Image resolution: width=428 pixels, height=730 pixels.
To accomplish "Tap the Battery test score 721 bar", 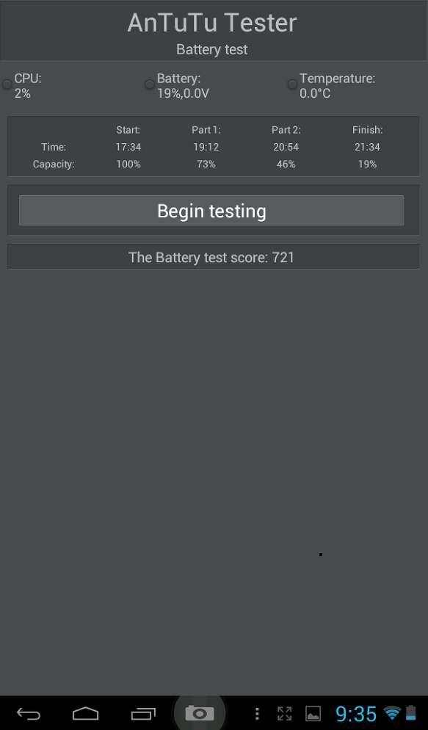I will [x=214, y=257].
